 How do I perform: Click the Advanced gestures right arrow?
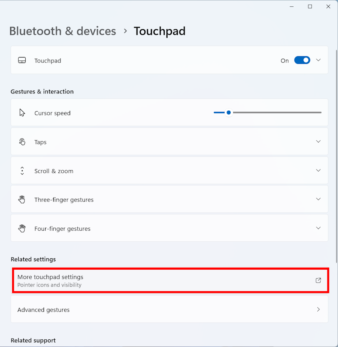pyautogui.click(x=318, y=309)
